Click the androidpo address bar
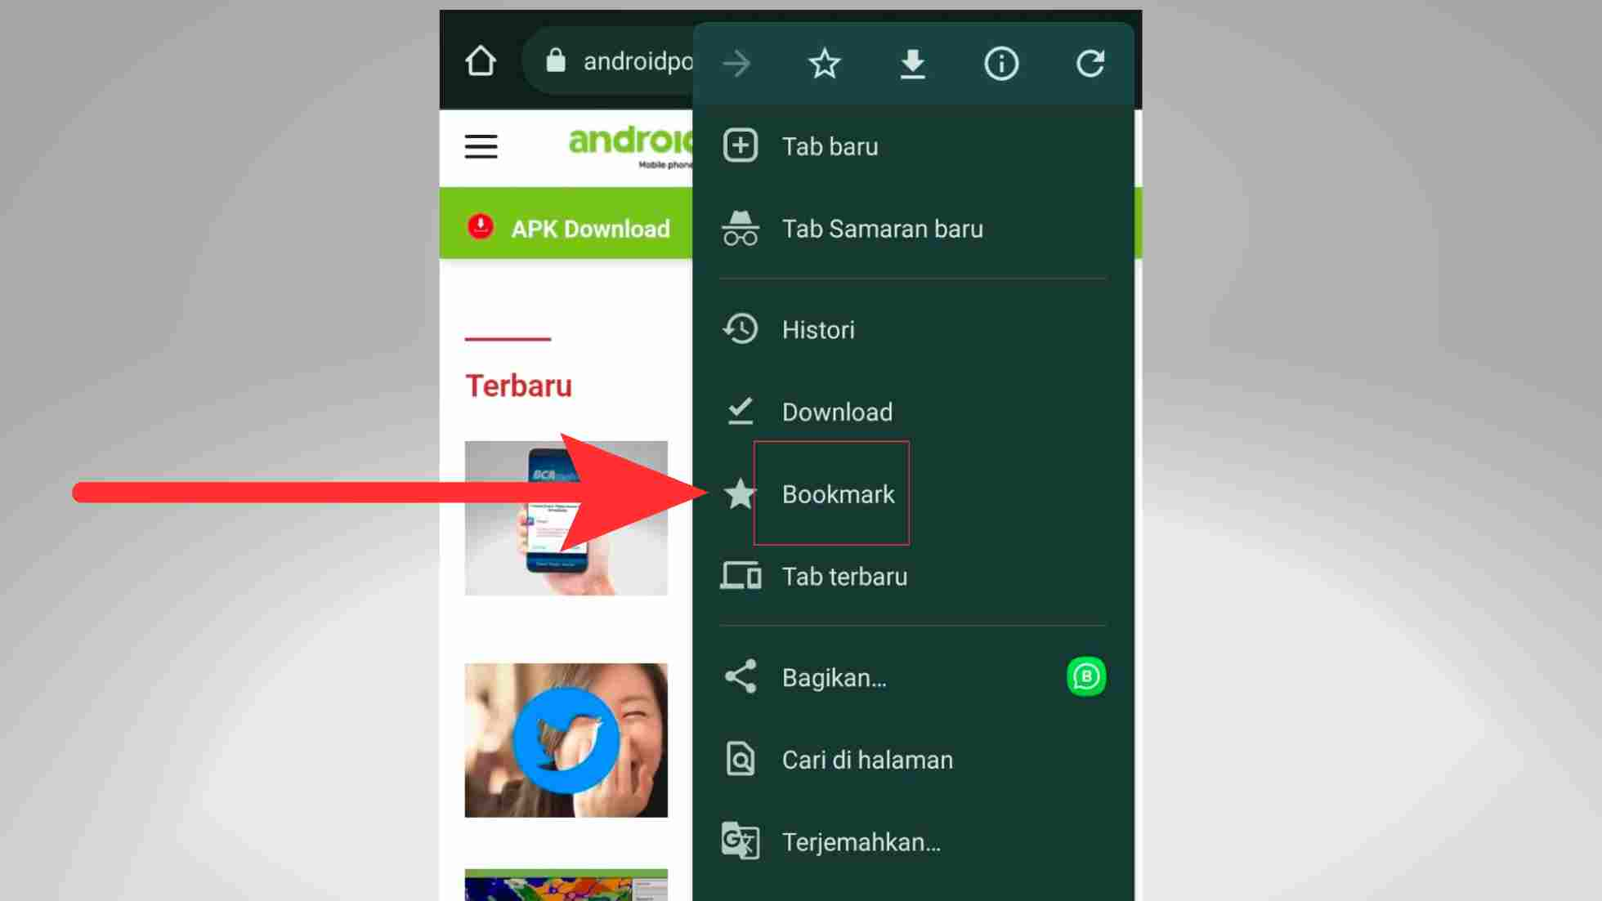1602x901 pixels. 622,61
